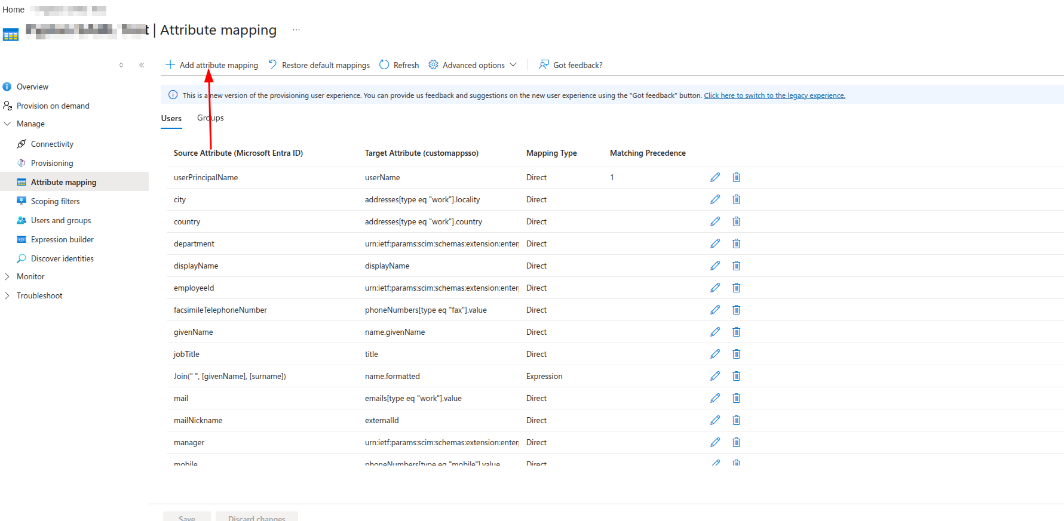Open Expression builder
Screen dimensions: 1064x521
coord(62,239)
